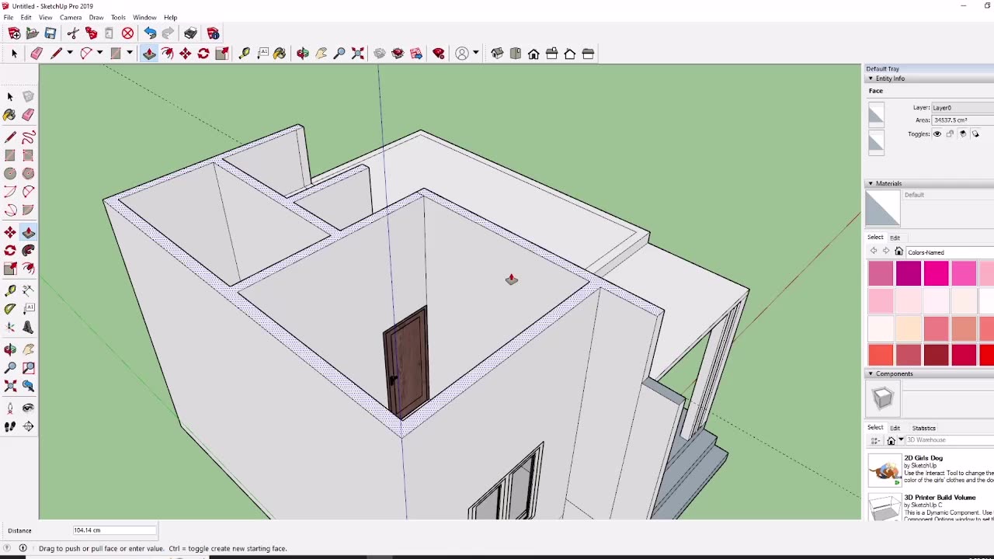Select the Section Plane tool in left toolbar
The height and width of the screenshot is (559, 994).
pos(28,426)
